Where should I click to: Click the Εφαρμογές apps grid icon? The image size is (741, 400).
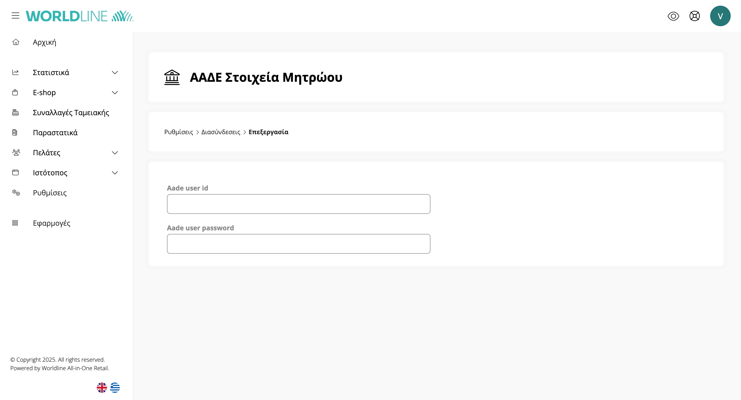(15, 223)
